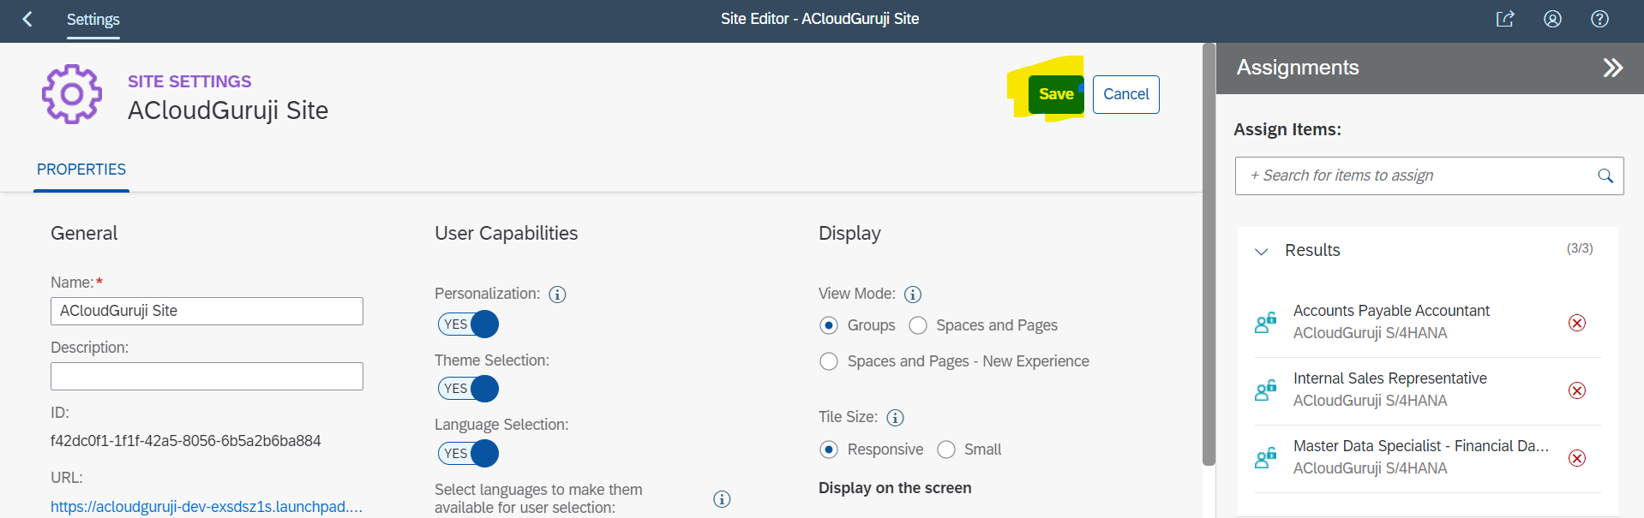
Task: Remove Accounts Payable Accountant assignment
Action: pos(1576,323)
